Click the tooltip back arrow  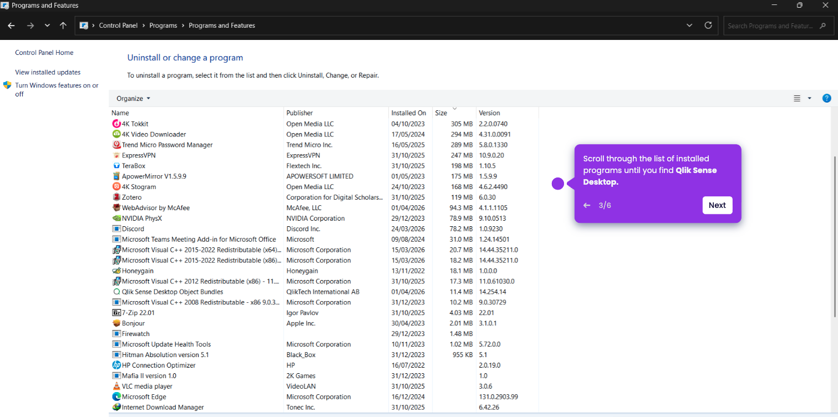pyautogui.click(x=587, y=205)
